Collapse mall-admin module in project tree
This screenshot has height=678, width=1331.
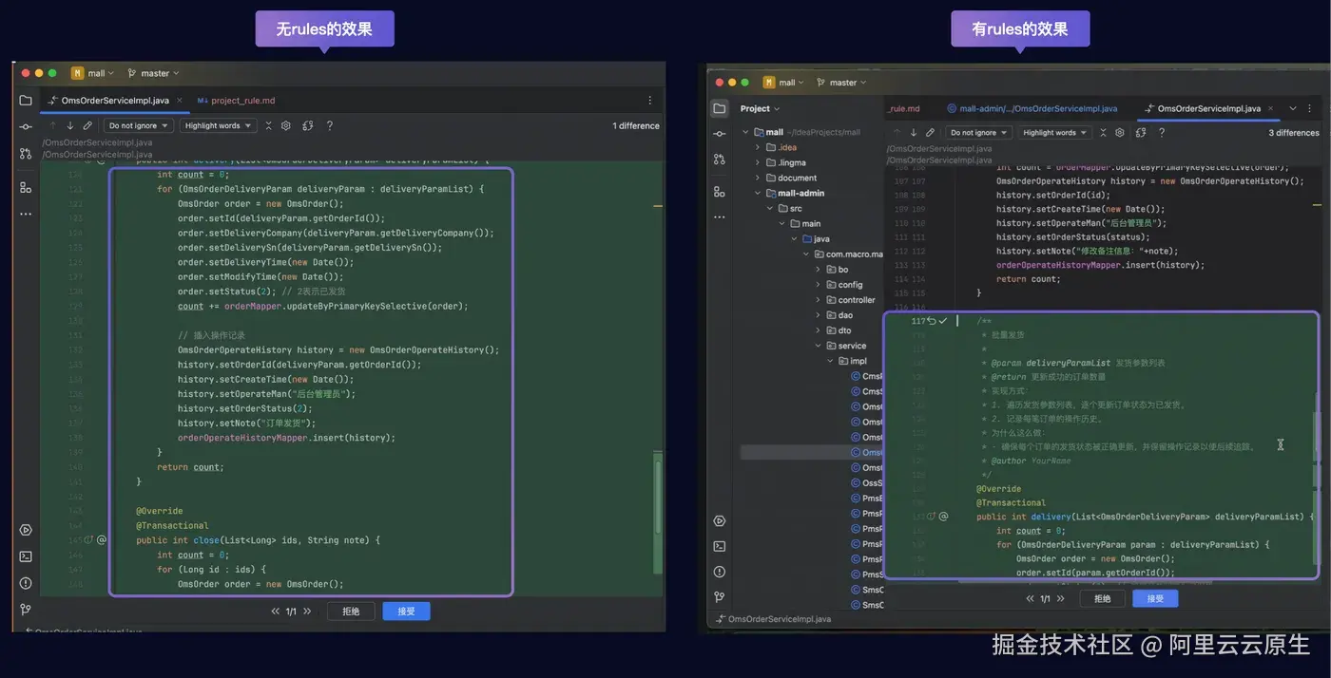tap(758, 193)
